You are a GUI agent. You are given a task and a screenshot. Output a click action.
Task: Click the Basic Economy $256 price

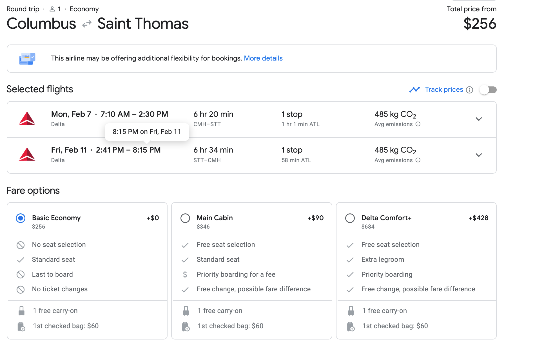pos(39,227)
